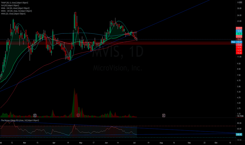
Task: Click the 15.77 post-market price label
Action: (x=239, y=42)
